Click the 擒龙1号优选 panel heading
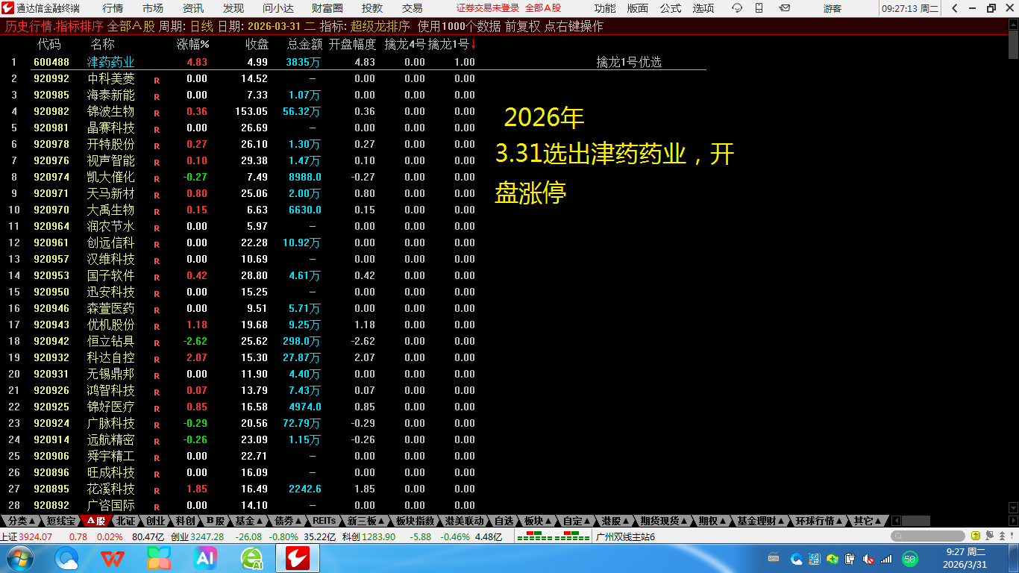This screenshot has height=573, width=1019. coord(629,62)
